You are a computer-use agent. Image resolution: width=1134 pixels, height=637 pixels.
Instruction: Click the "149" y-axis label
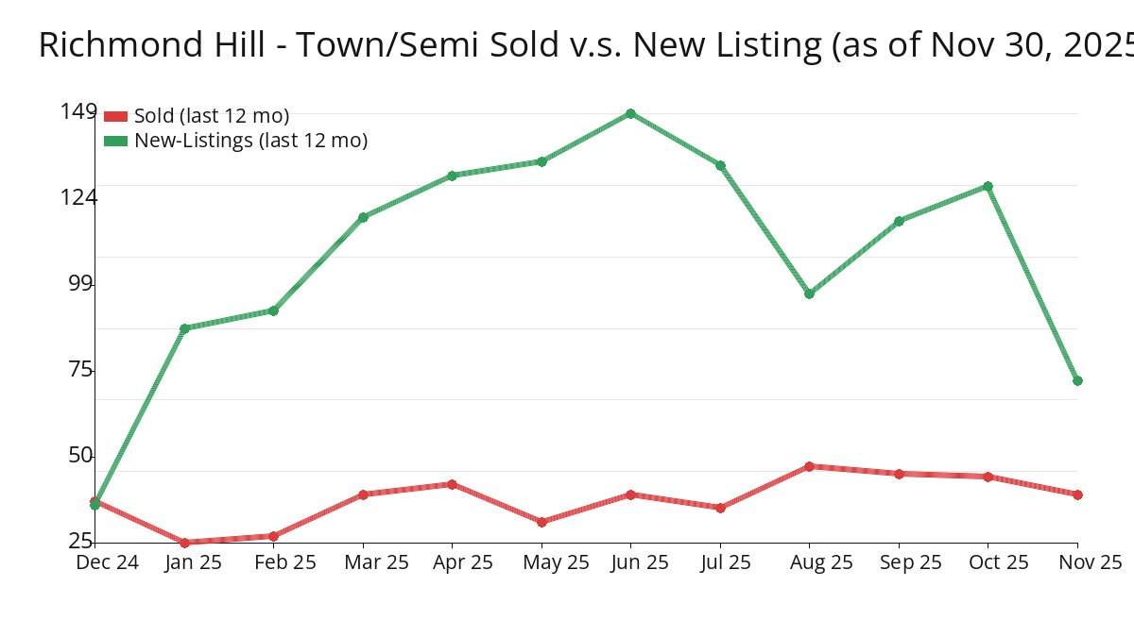(78, 112)
